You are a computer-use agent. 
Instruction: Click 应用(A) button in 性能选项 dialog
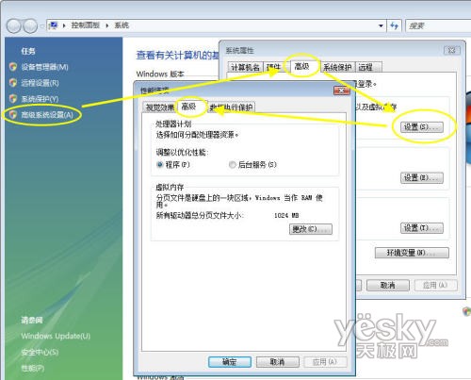[326, 362]
